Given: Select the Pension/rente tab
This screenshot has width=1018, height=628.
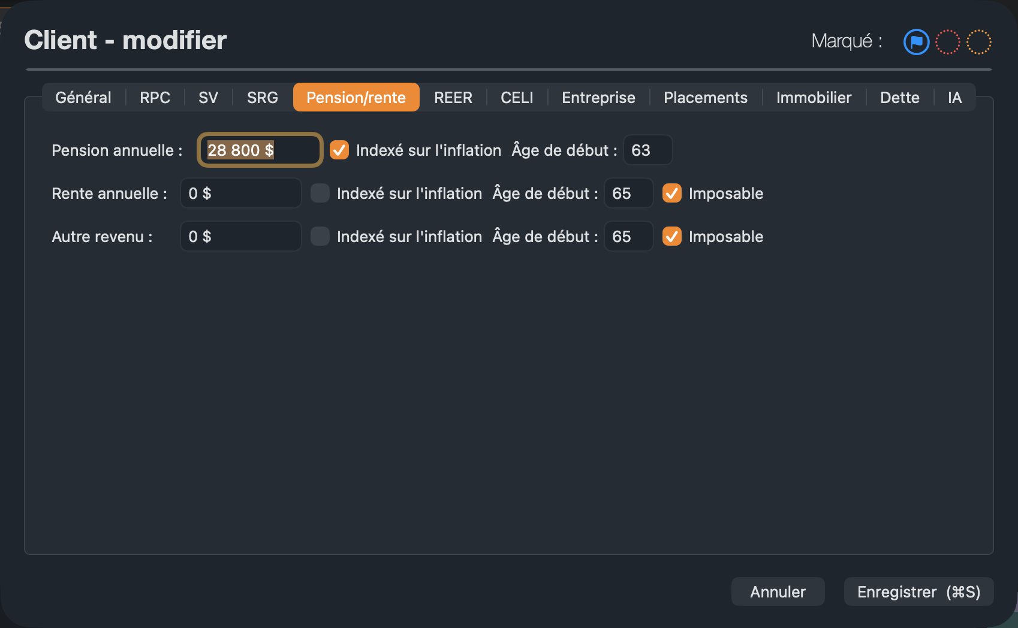Looking at the screenshot, I should (356, 97).
